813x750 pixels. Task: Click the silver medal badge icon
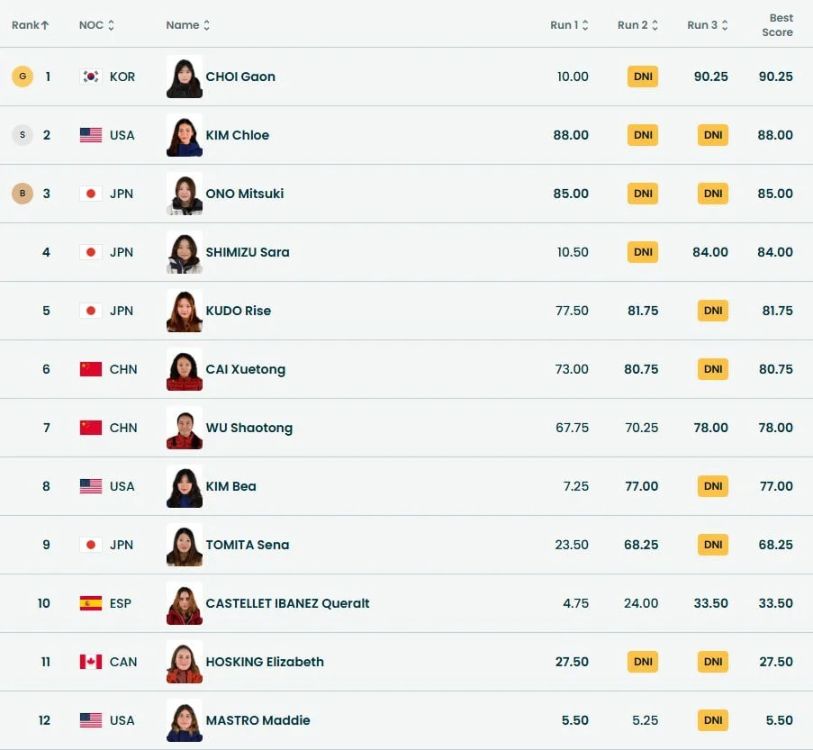(22, 135)
